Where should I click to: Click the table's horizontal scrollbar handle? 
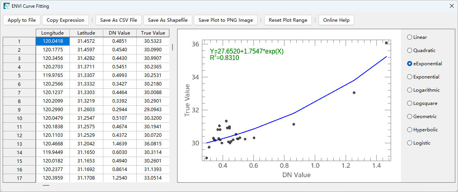click(46, 186)
